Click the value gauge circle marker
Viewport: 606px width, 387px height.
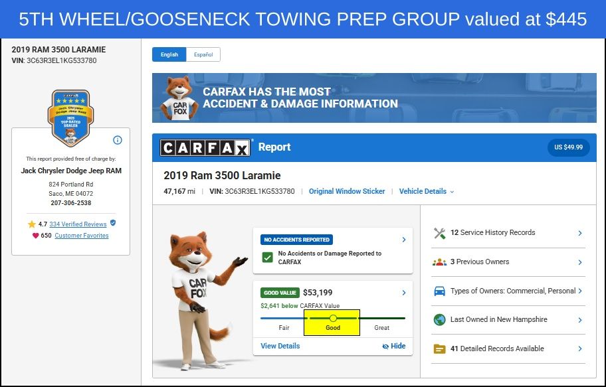[333, 318]
